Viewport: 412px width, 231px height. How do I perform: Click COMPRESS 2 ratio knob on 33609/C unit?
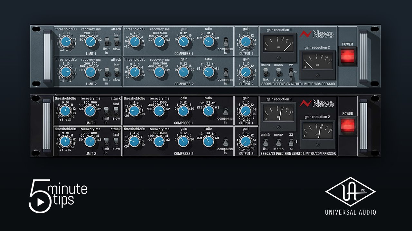pyautogui.click(x=209, y=72)
